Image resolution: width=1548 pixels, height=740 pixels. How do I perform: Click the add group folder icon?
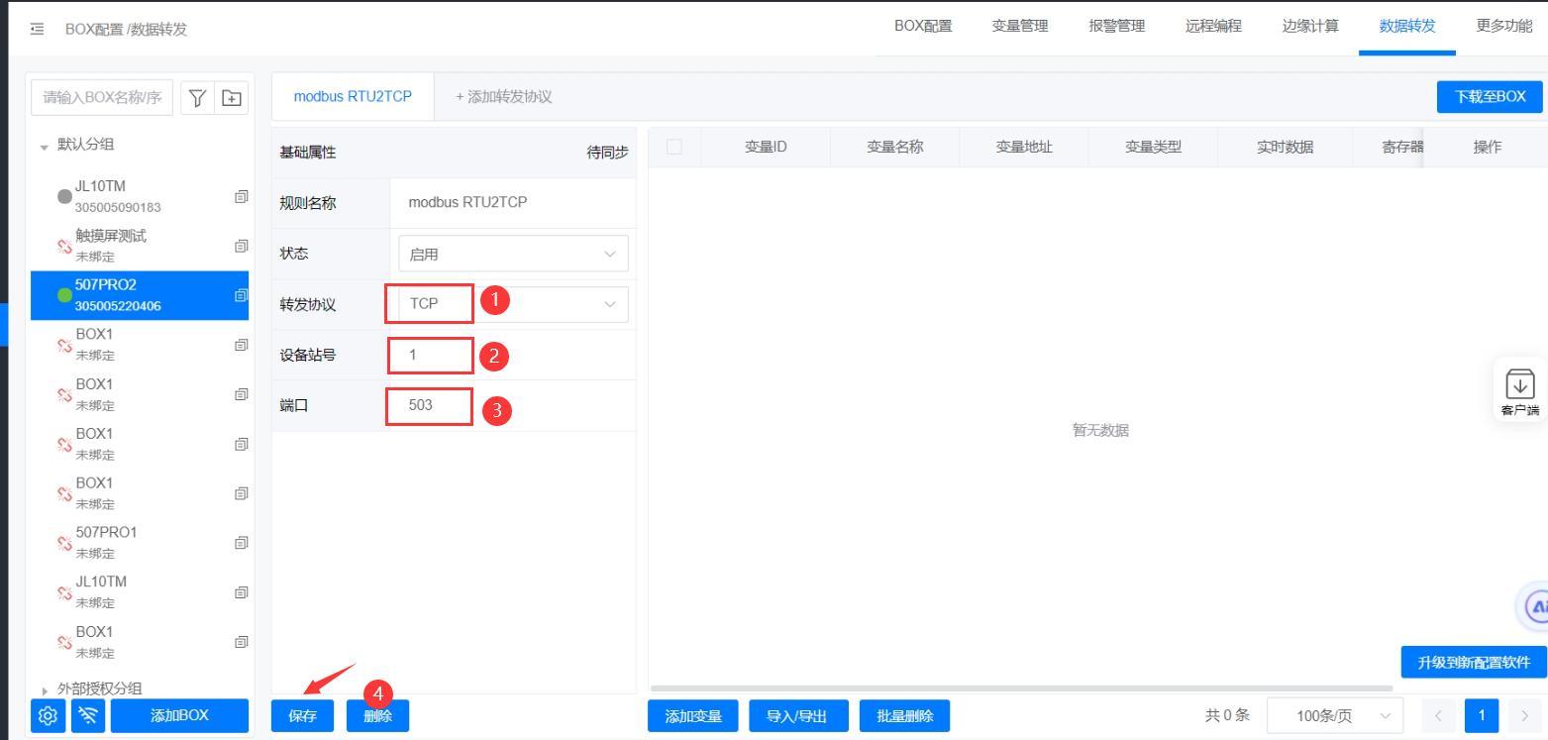pos(232,97)
